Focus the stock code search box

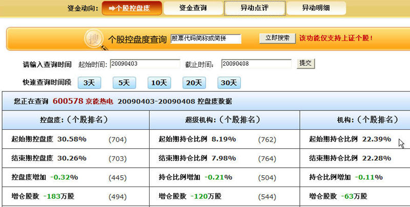pos(206,39)
